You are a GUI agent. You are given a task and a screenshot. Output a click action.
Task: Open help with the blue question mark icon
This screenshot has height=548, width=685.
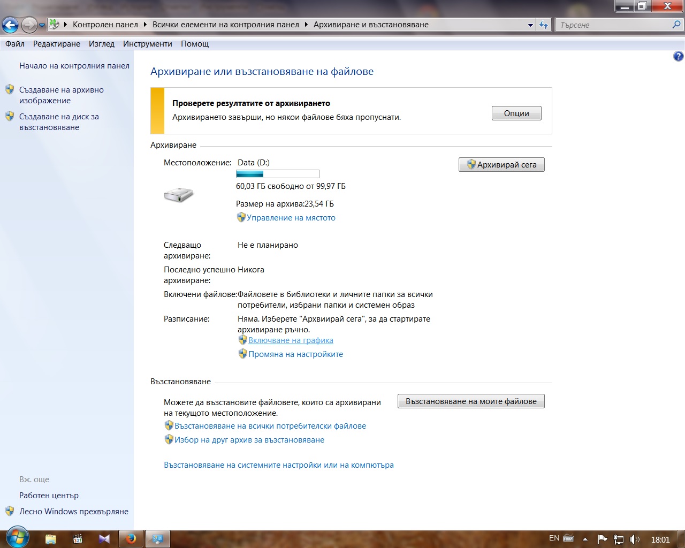tap(678, 56)
